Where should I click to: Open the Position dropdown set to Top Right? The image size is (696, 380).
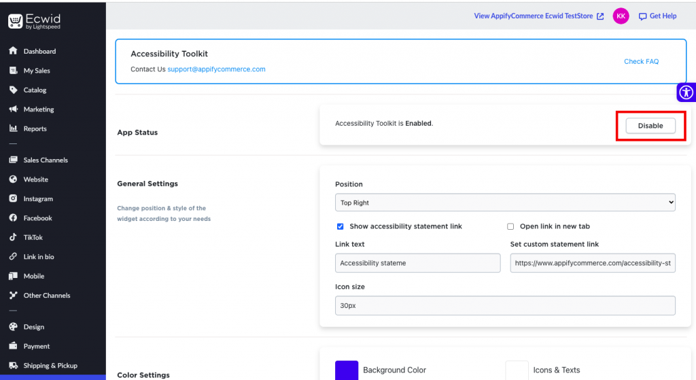pos(505,203)
